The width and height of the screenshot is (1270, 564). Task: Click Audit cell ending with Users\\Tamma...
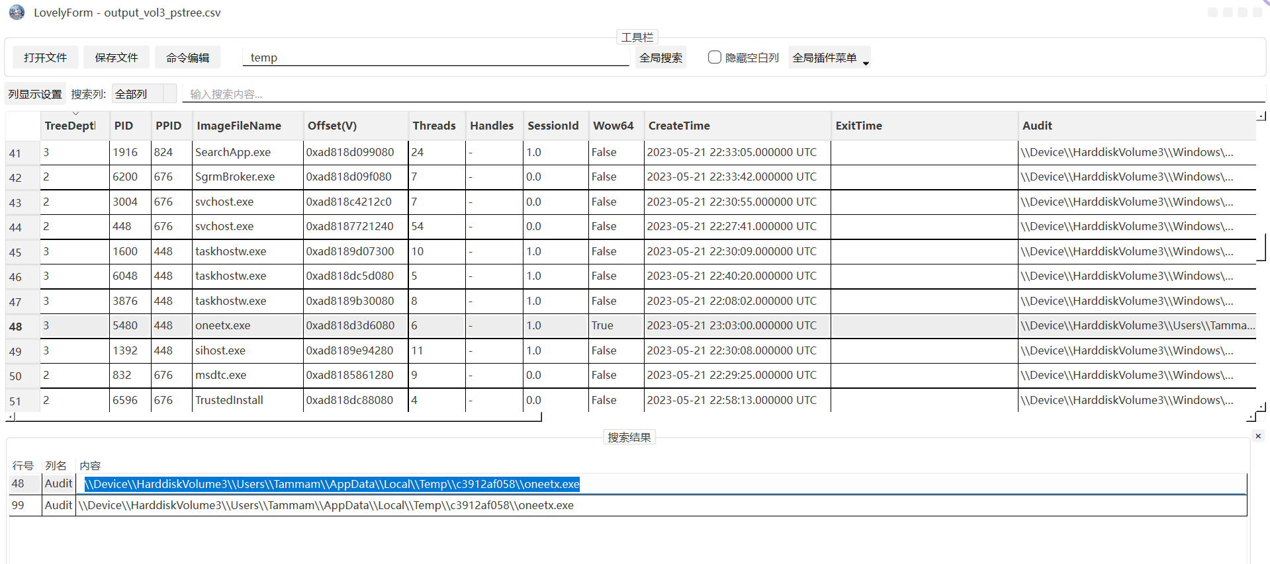pos(1137,325)
